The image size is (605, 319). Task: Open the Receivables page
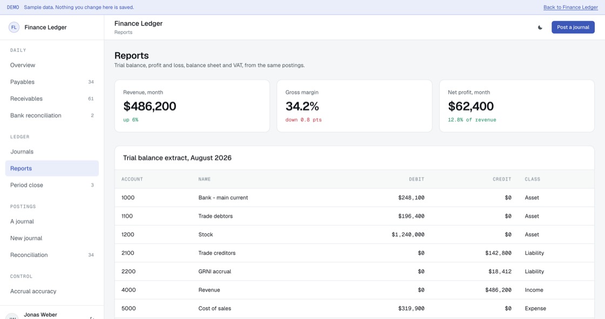tap(52, 99)
